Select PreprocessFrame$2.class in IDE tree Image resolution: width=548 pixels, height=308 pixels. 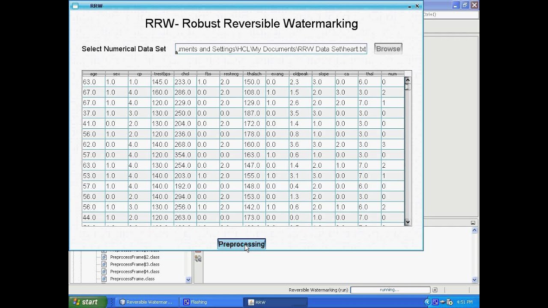pyautogui.click(x=134, y=257)
